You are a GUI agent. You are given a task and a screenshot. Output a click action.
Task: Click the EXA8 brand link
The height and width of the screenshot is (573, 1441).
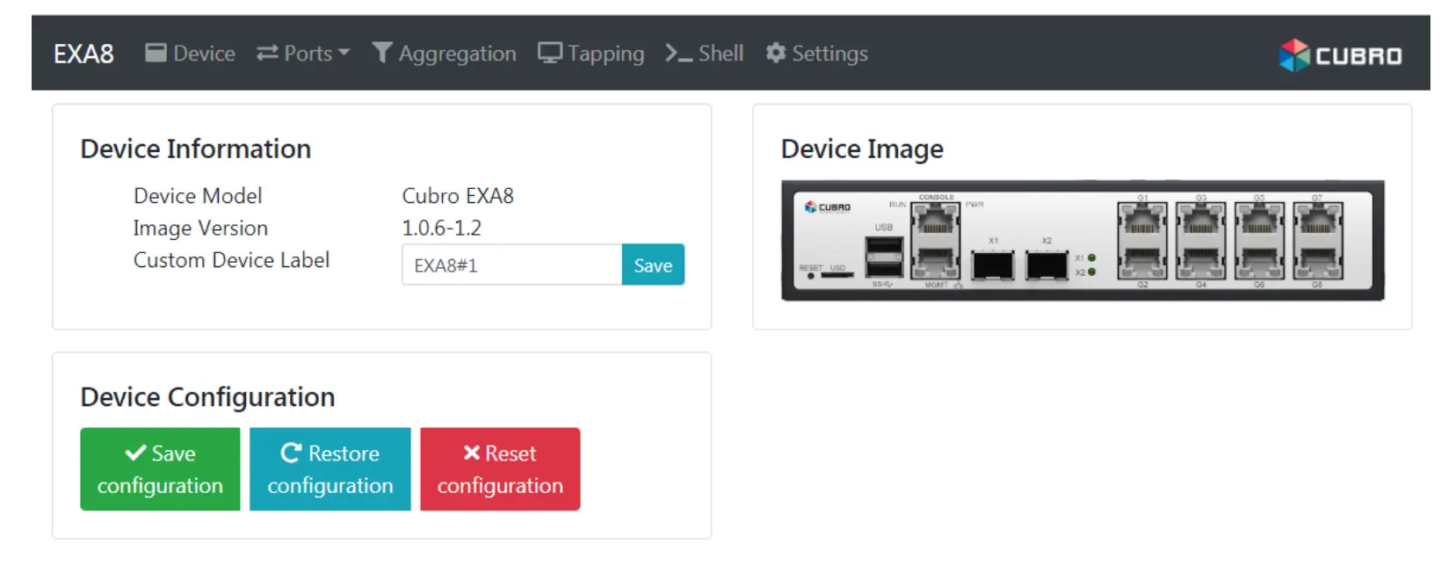tap(83, 54)
